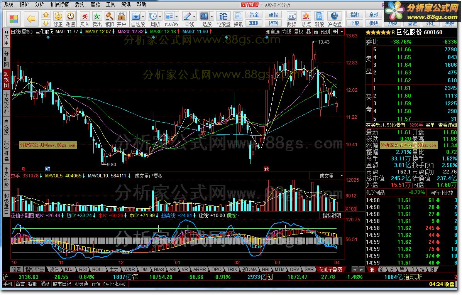Click the 指数 index button

coord(355,15)
